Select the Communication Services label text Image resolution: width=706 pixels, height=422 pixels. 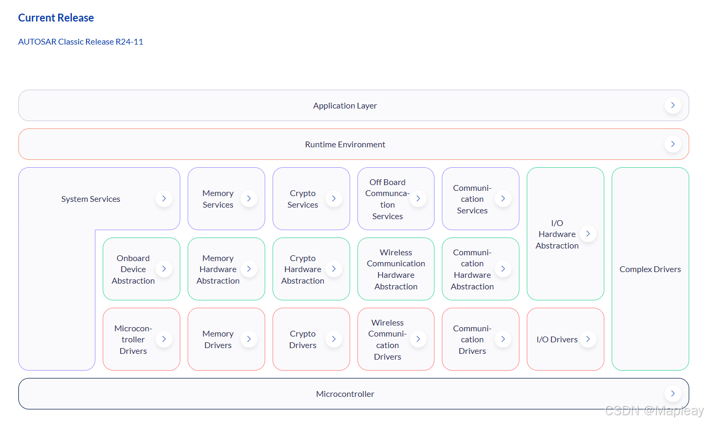[472, 199]
